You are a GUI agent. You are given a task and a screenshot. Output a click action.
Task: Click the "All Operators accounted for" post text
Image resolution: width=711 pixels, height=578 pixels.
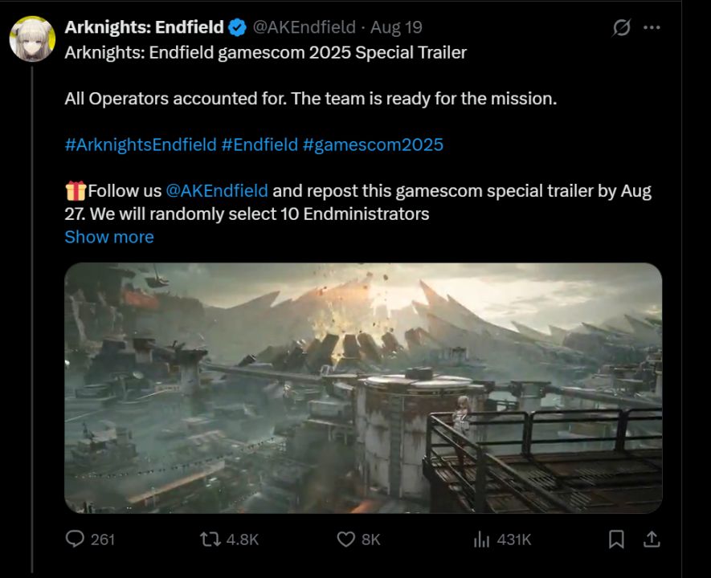coord(310,100)
